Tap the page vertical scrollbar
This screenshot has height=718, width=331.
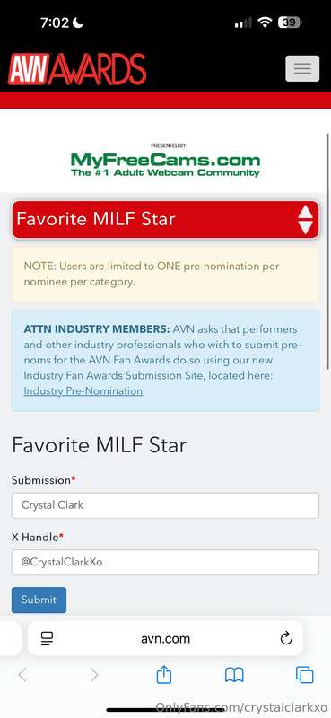pos(327,250)
